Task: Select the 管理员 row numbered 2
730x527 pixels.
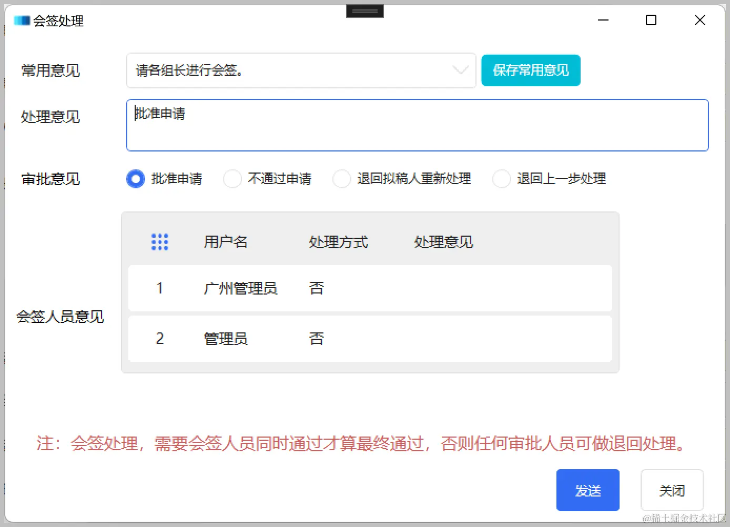Action: tap(370, 339)
